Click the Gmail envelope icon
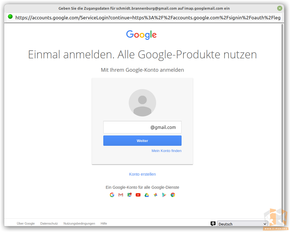The height and width of the screenshot is (232, 290). click(120, 195)
